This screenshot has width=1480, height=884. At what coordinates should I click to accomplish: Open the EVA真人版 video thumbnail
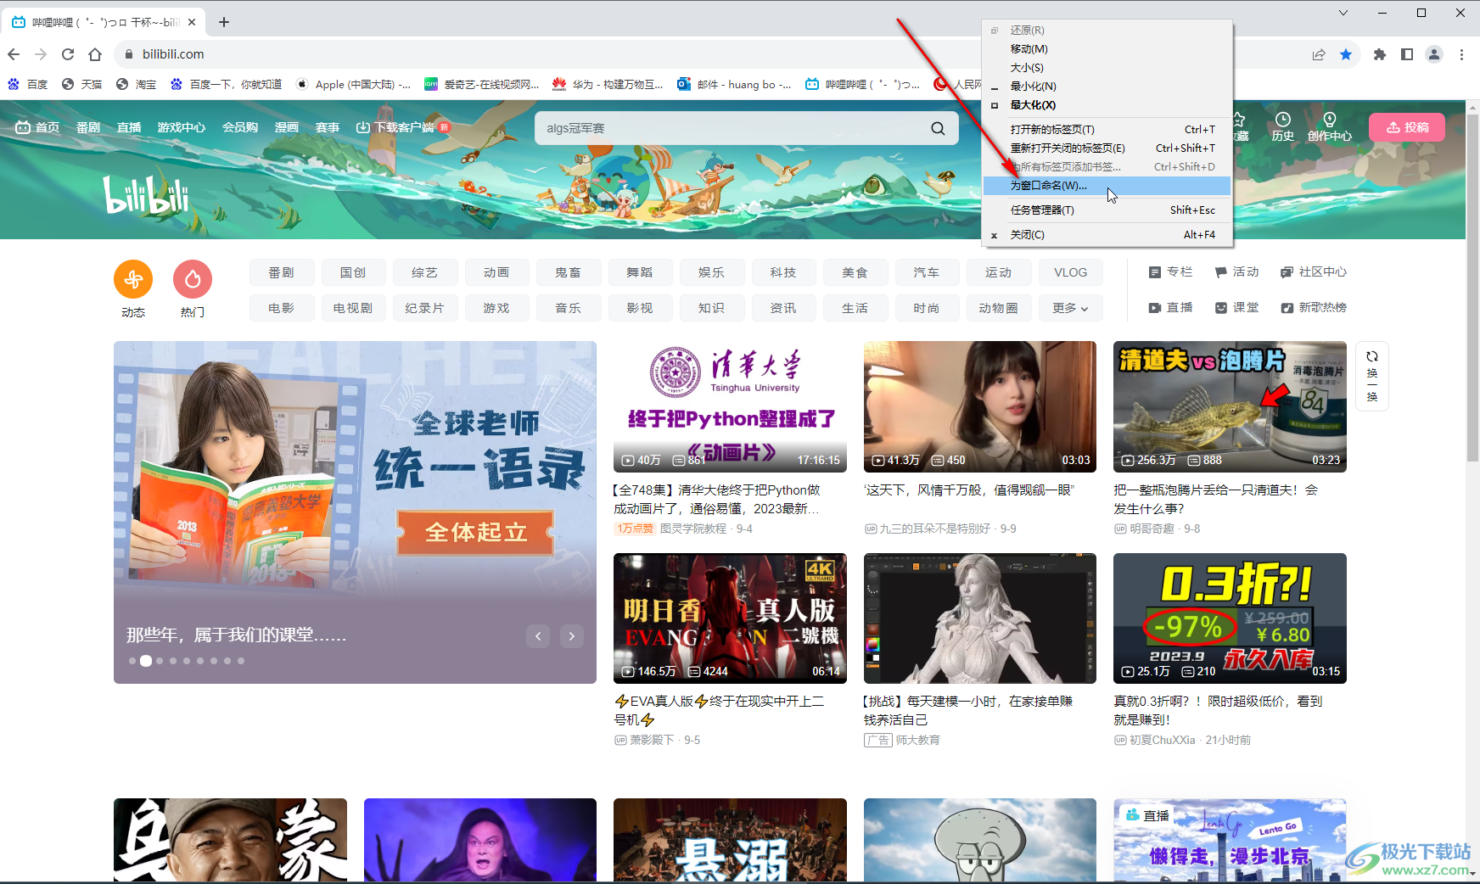click(730, 618)
